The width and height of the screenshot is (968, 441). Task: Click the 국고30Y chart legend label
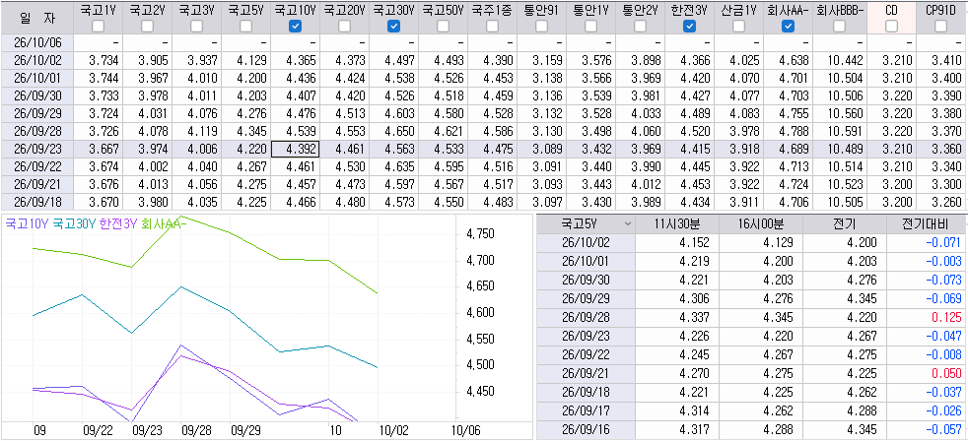(74, 224)
